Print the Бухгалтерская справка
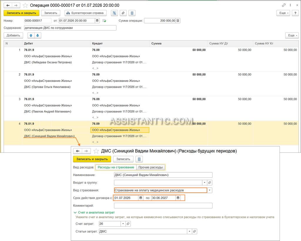301x241 pixels. click(x=85, y=13)
